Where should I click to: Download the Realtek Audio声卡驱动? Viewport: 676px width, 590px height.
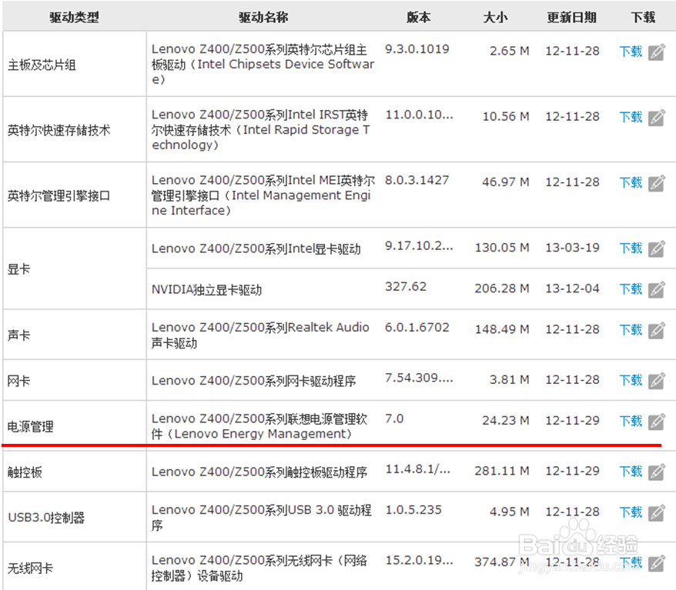(631, 330)
